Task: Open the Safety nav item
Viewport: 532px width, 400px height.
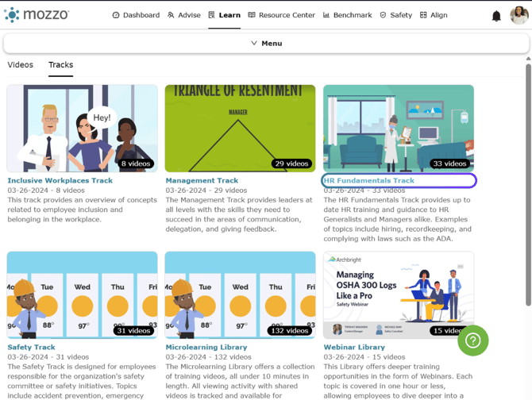Action: [396, 15]
